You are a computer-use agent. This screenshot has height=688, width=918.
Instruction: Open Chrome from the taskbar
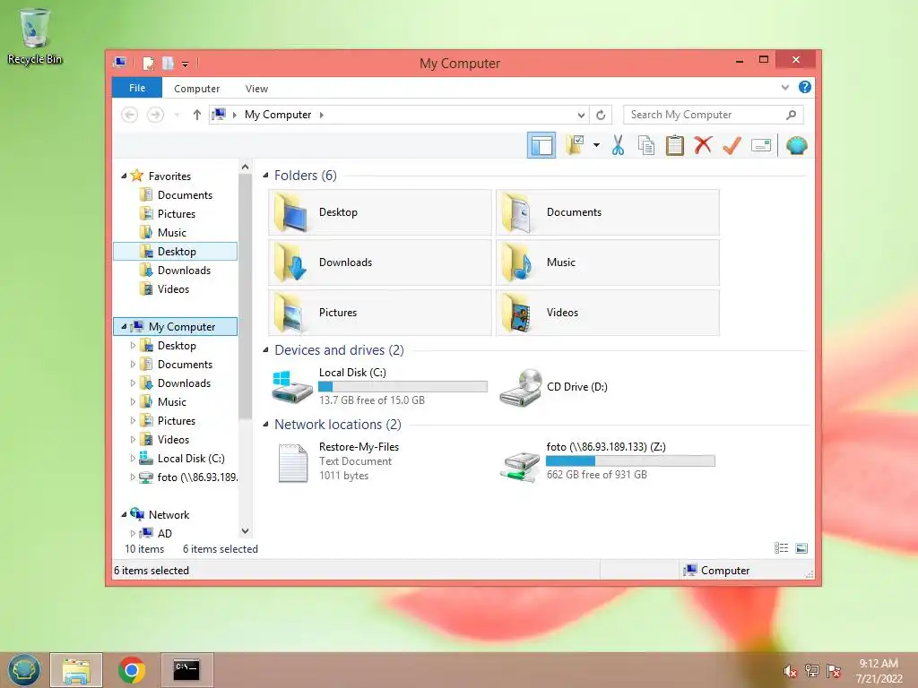[132, 670]
